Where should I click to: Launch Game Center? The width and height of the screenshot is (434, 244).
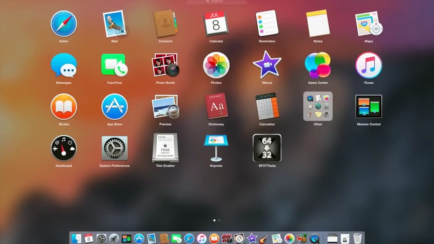click(x=318, y=65)
